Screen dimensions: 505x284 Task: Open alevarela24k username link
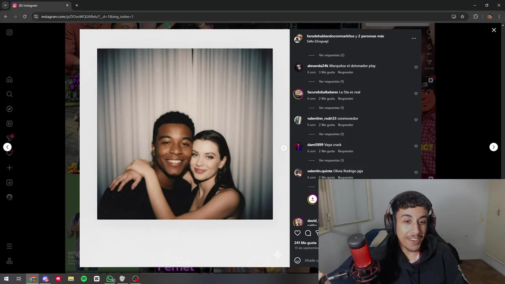[x=318, y=66]
